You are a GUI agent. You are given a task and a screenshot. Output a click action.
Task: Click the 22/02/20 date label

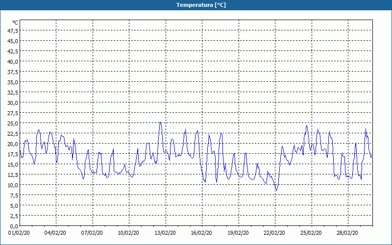click(274, 233)
